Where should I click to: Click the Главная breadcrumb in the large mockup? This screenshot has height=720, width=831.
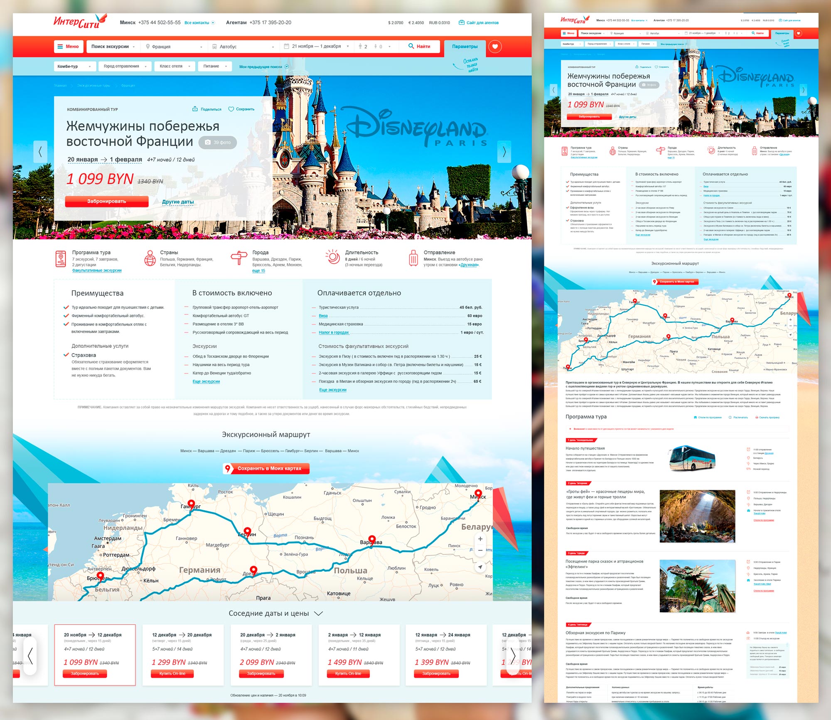[60, 86]
